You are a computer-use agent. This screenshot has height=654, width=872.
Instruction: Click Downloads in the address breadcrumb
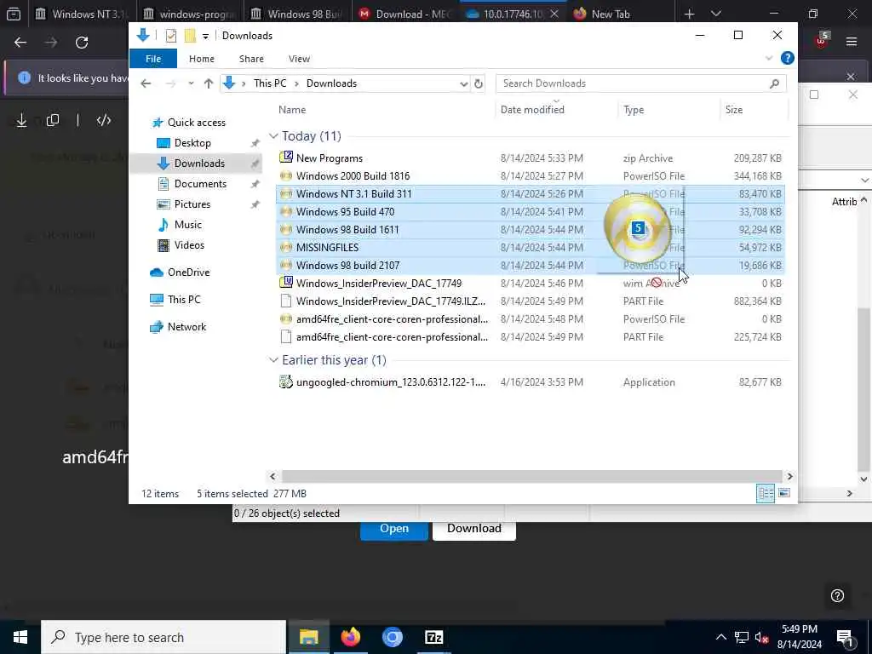[331, 83]
